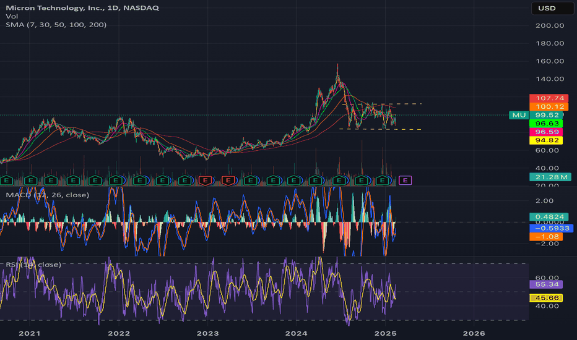
Task: Select the MACD (12, 26, close) legend
Action: tap(48, 195)
